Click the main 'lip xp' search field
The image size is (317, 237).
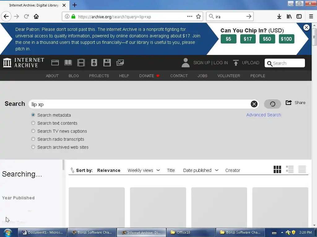click(144, 104)
